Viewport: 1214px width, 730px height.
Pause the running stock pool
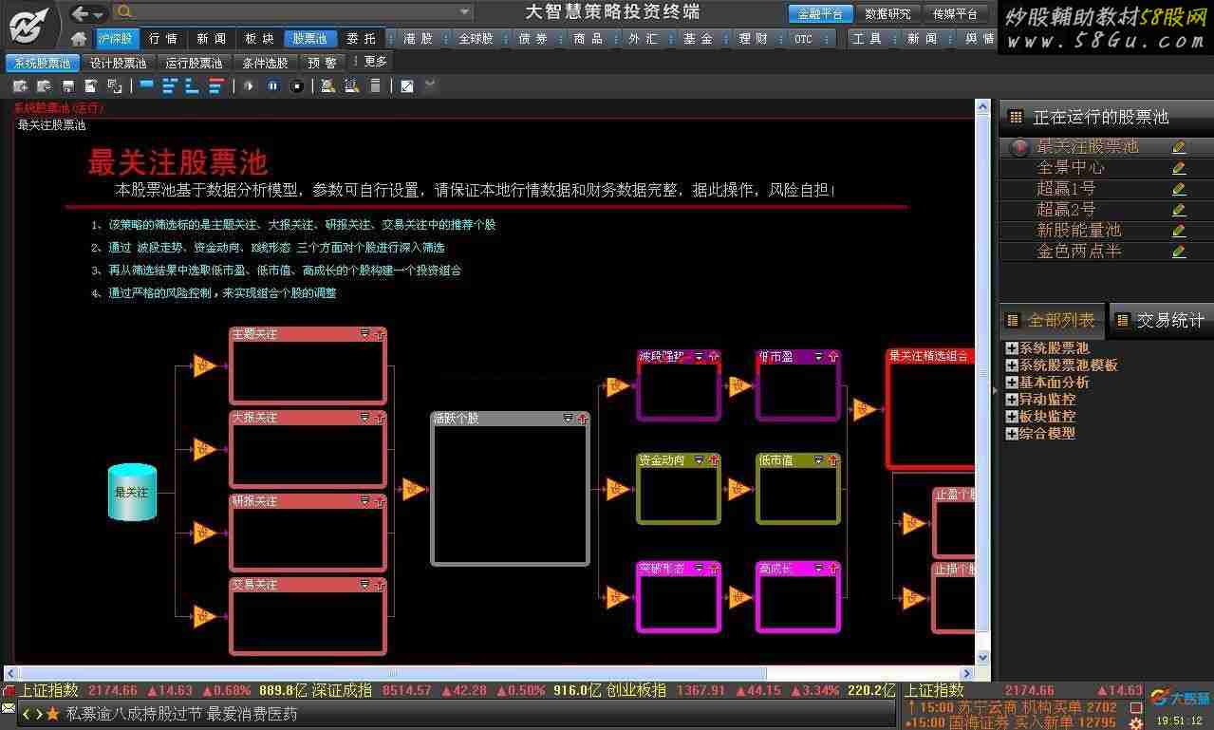click(x=273, y=85)
